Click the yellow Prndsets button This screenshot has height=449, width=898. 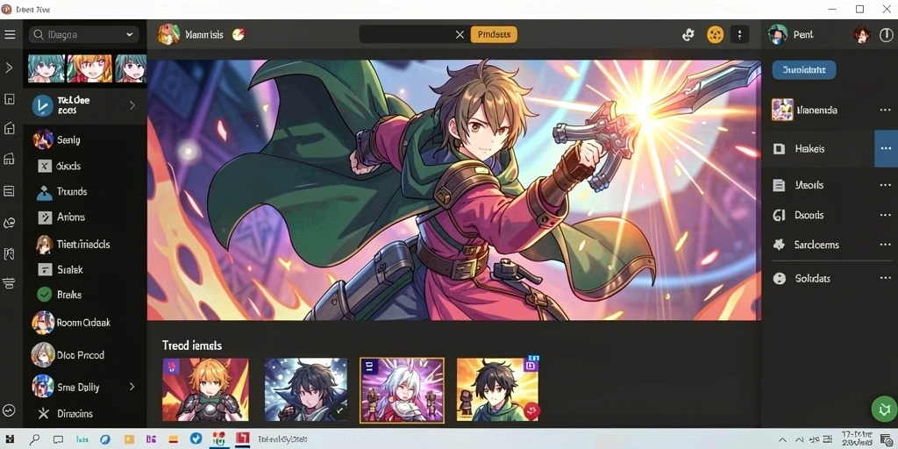(x=494, y=34)
